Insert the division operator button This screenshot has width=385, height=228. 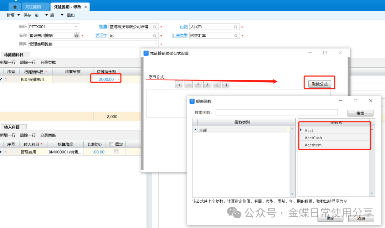click(207, 85)
